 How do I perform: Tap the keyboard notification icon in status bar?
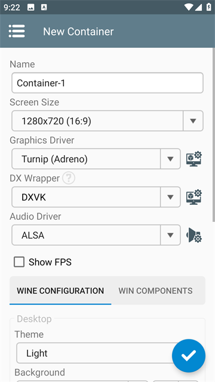pyautogui.click(x=44, y=7)
